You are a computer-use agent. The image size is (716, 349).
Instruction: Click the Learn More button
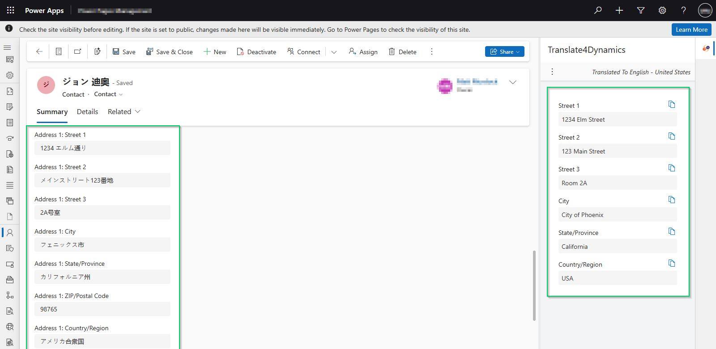[x=691, y=30]
